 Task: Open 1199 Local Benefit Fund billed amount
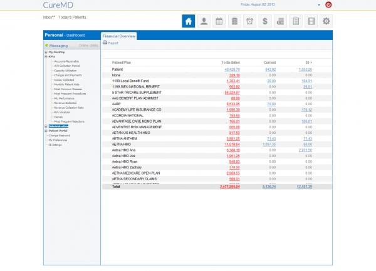233,81
